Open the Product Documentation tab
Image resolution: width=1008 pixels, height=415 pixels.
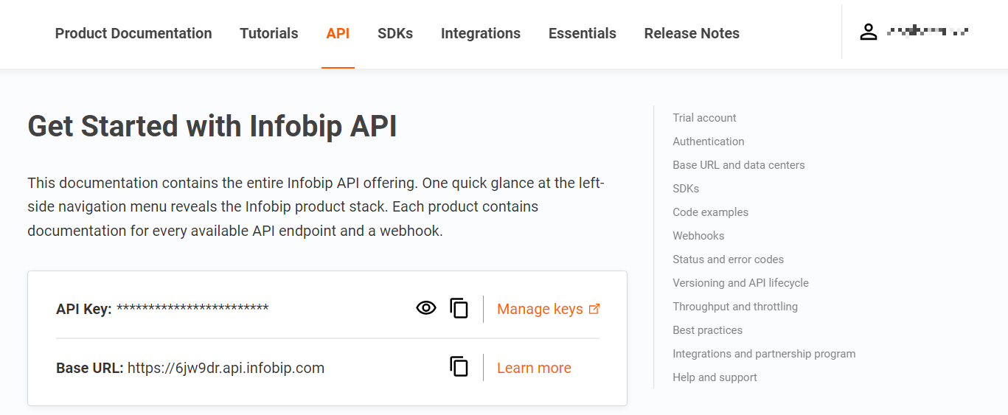(133, 33)
